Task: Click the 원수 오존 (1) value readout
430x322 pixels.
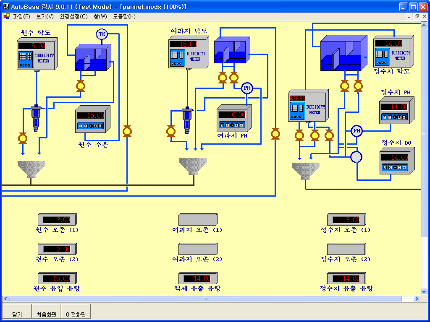Action: (x=57, y=220)
